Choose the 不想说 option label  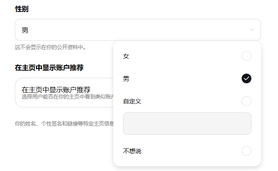tap(132, 151)
